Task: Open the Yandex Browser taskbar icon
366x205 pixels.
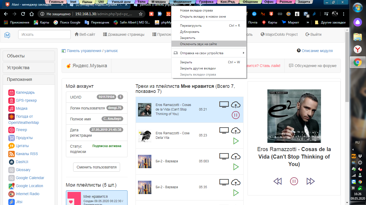Action: (x=357, y=49)
